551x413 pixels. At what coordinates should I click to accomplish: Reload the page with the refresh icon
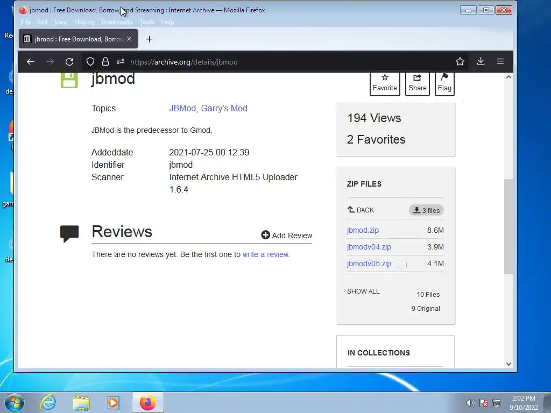coord(69,62)
